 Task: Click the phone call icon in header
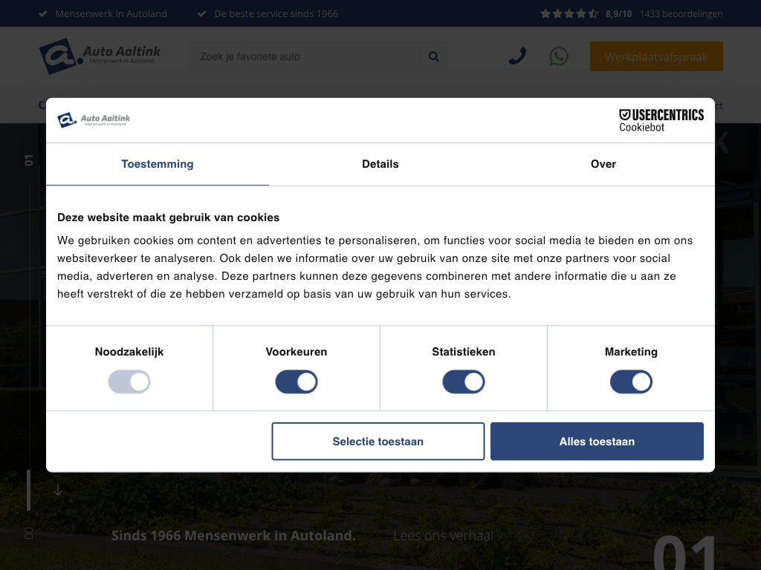517,56
